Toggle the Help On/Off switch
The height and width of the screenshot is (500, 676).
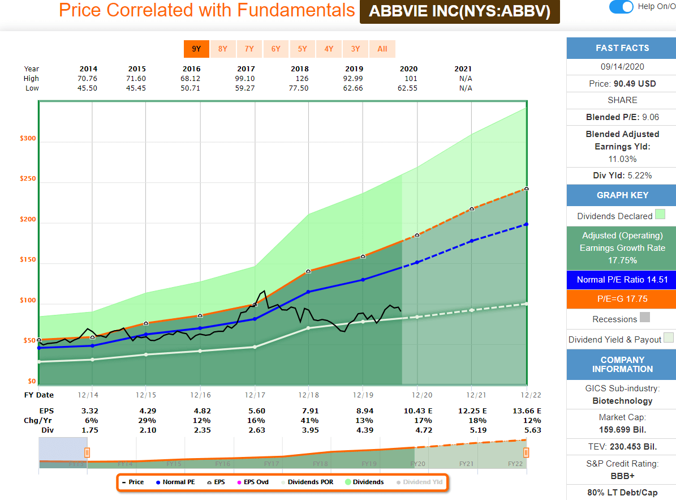tap(621, 6)
